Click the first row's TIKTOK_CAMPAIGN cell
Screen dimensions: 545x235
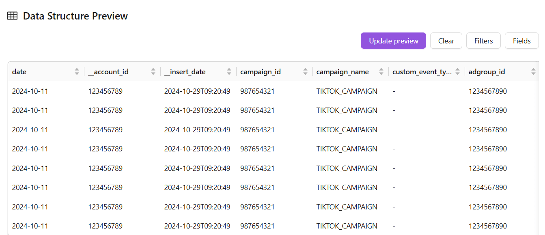pos(347,91)
